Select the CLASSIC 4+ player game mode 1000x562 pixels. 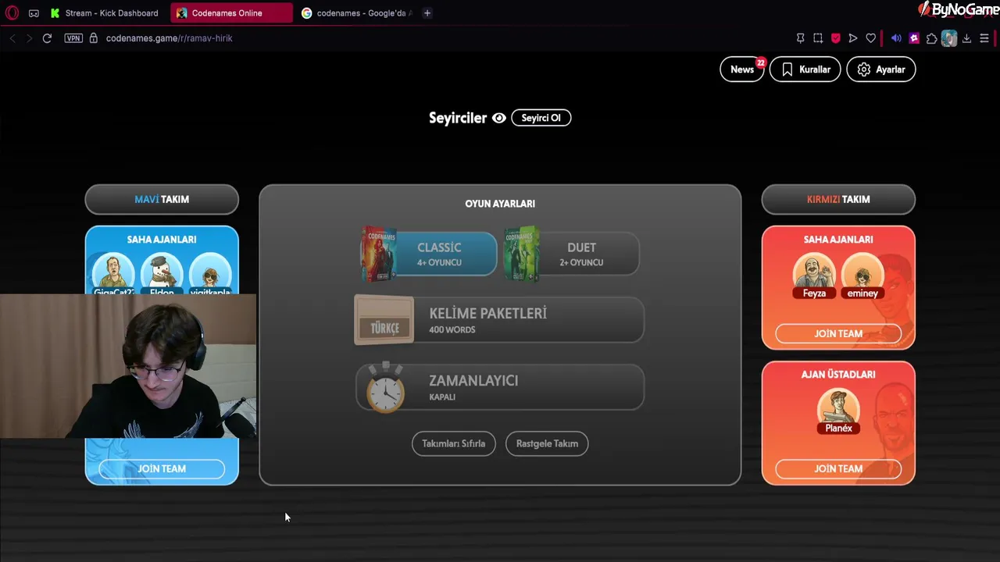pos(428,254)
